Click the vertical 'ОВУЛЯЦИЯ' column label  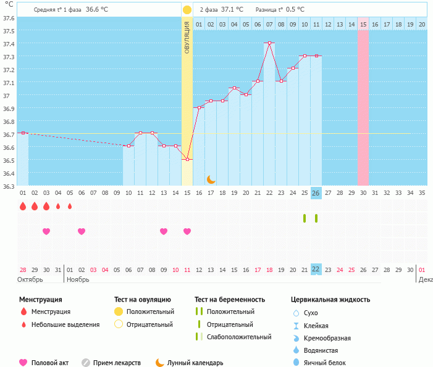click(x=187, y=38)
